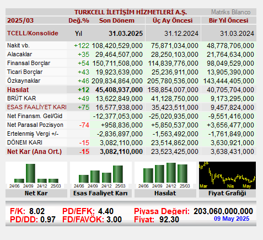Select the Bir Yıl Öncesi column header
Viewport: 263px width, 240px height.
pos(228,20)
